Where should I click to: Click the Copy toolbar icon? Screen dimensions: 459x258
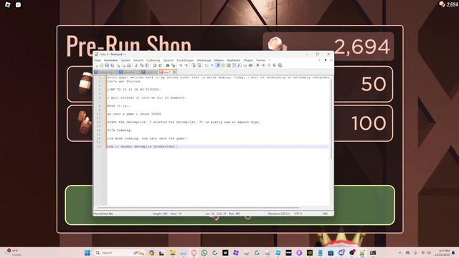click(x=142, y=65)
